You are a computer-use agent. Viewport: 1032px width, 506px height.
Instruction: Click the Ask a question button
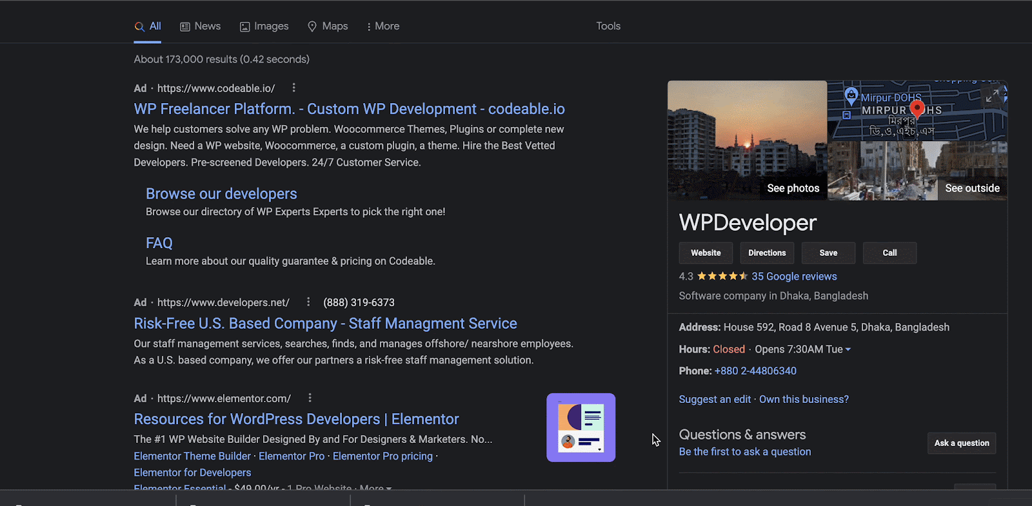coord(962,443)
